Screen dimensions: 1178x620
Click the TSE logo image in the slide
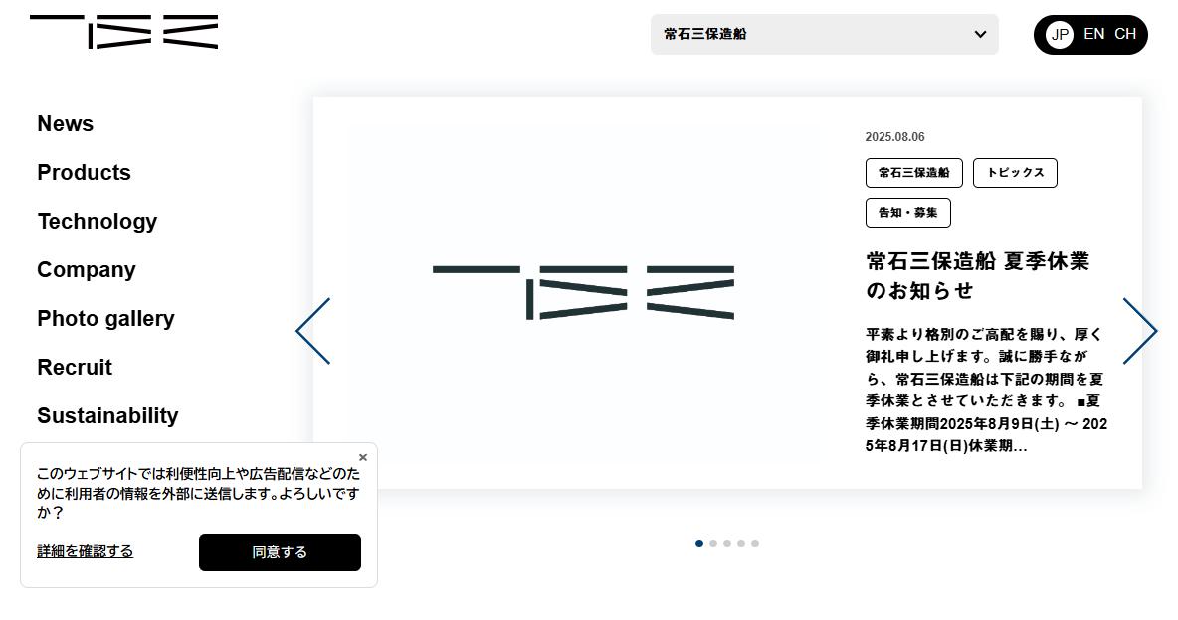click(583, 293)
